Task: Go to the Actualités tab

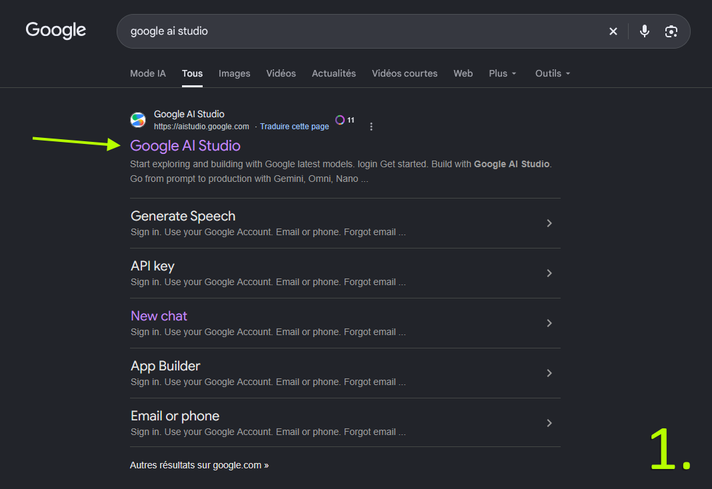Action: (x=334, y=73)
